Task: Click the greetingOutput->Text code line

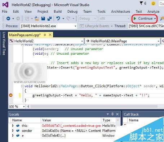Action: (x=91, y=95)
